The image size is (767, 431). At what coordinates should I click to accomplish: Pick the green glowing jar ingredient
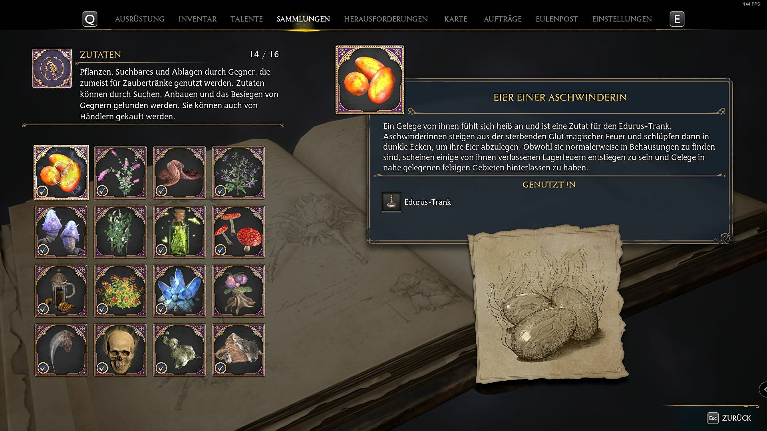[179, 232]
